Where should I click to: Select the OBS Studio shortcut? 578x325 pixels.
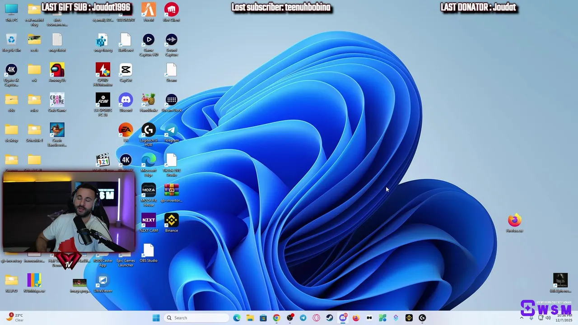(x=149, y=253)
